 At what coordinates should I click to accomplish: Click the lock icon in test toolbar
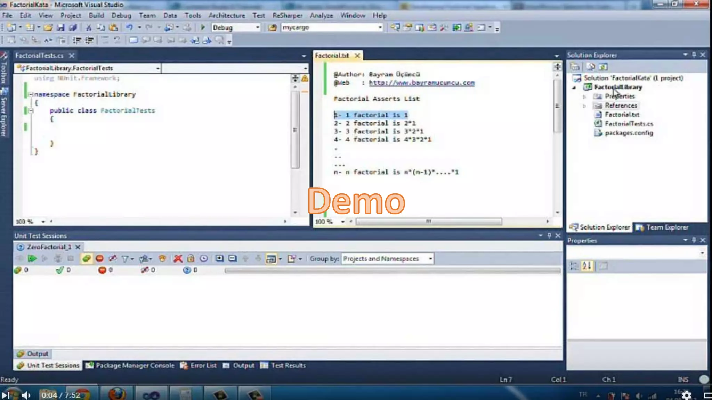coord(191,258)
